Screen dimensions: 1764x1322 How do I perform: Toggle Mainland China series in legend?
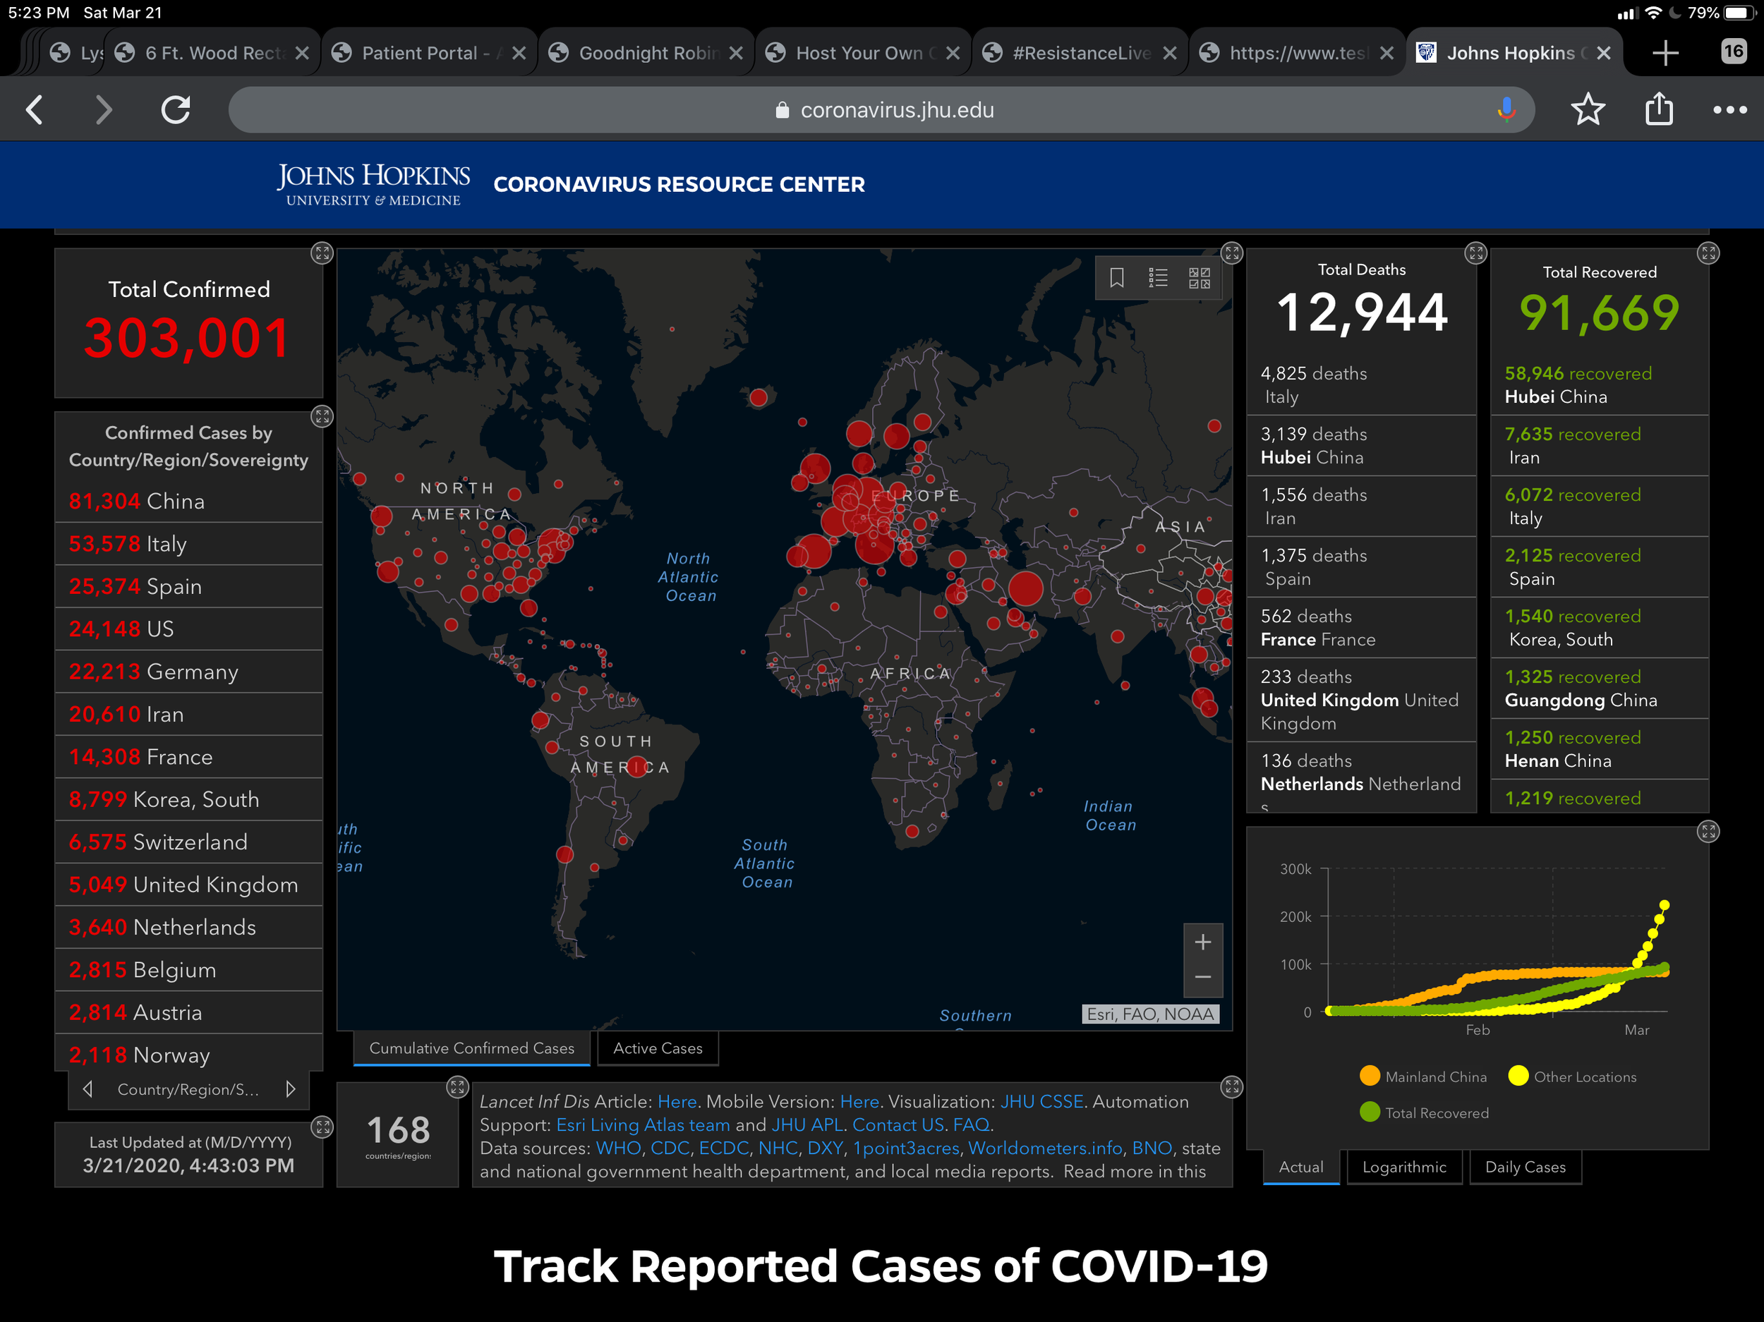pos(1423,1077)
